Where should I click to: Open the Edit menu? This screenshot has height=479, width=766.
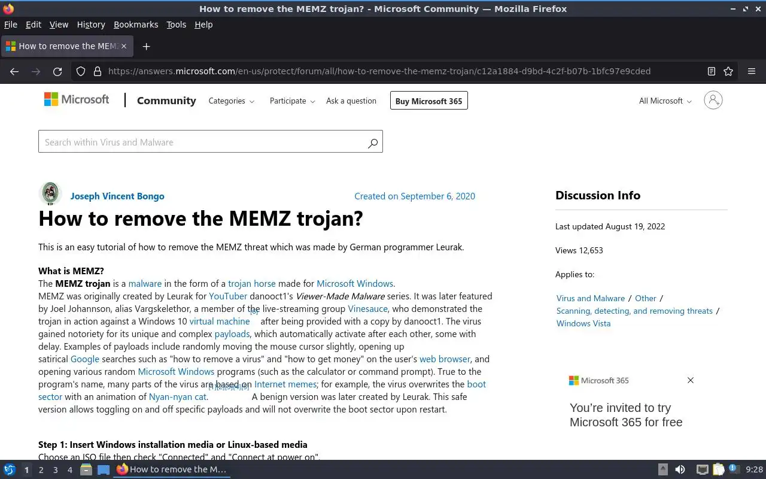[x=34, y=25]
